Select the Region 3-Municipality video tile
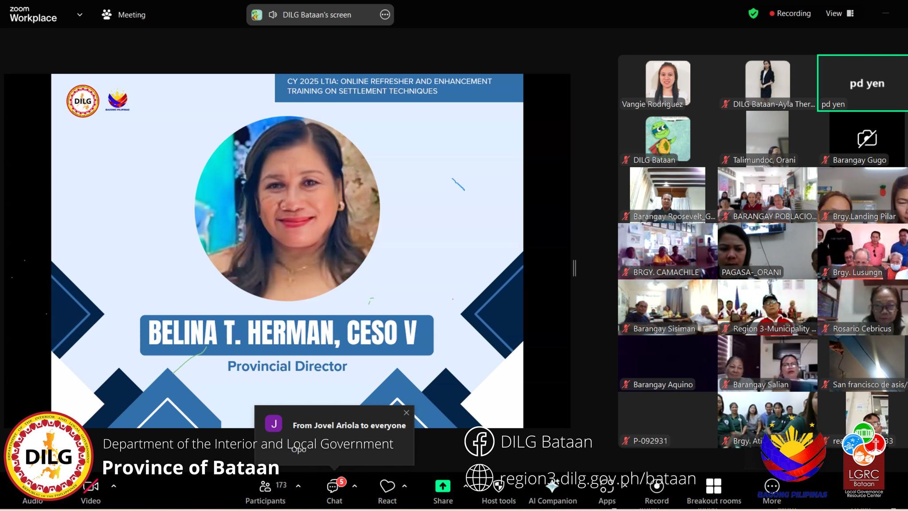Screen dimensions: 908x511 (767, 307)
